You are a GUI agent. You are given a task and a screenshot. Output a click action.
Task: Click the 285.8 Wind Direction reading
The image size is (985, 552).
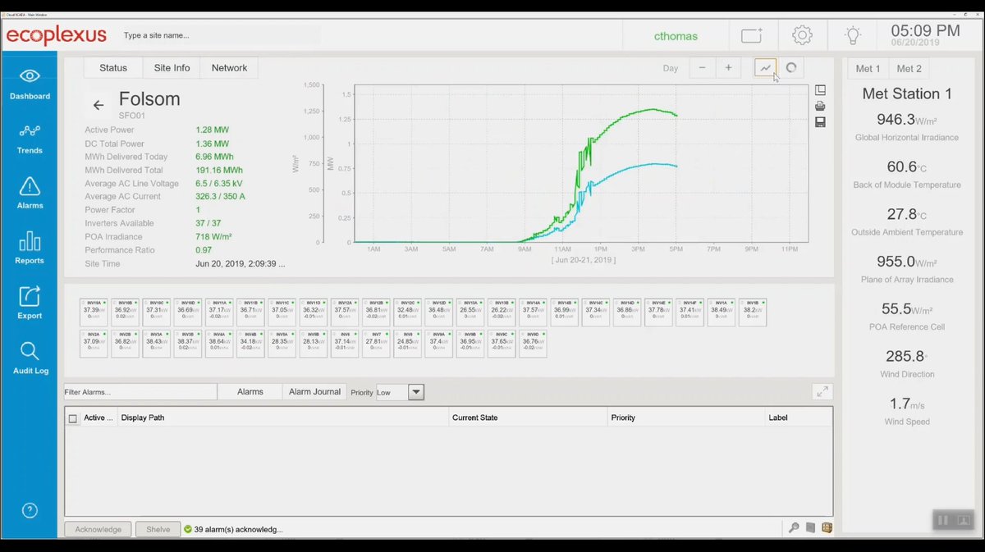906,356
